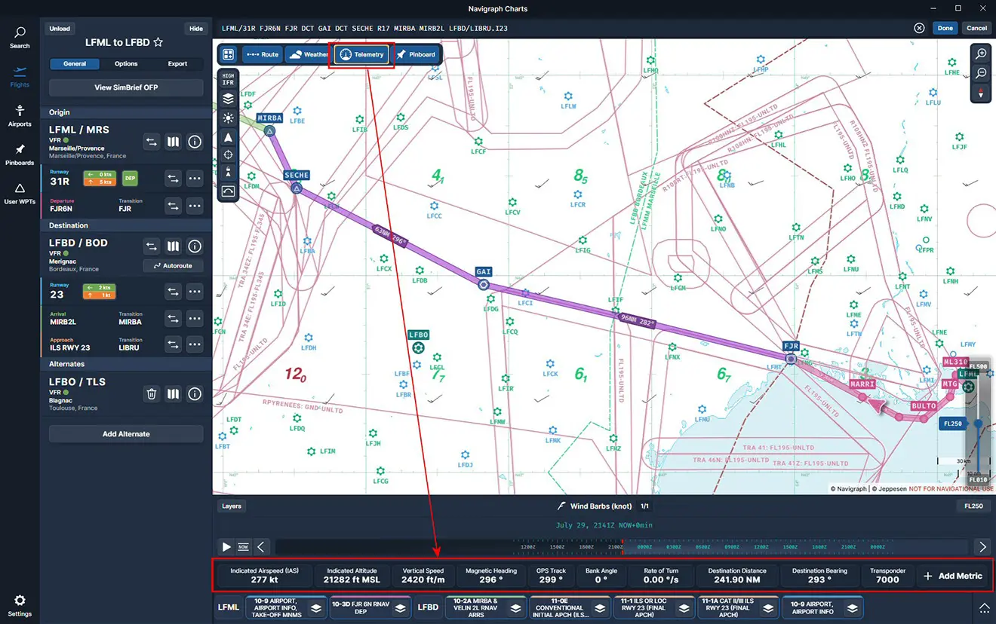This screenshot has width=996, height=624.
Task: Show info for LFBD / BOD destination
Action: click(195, 246)
